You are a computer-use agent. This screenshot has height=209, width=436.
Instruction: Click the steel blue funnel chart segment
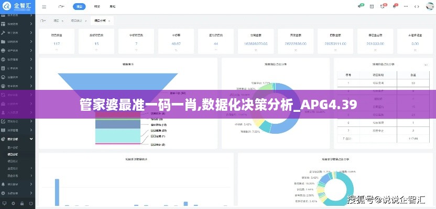(x=117, y=124)
